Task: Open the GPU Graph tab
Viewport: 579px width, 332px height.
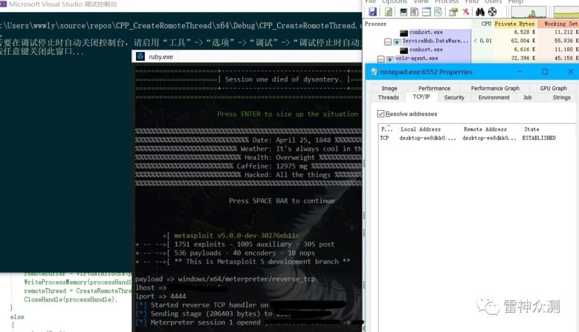Action: tap(553, 88)
